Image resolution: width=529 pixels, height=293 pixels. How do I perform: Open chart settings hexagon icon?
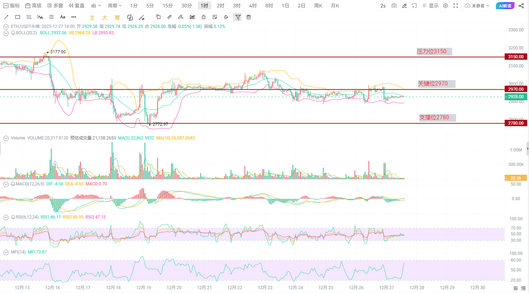click(x=445, y=6)
